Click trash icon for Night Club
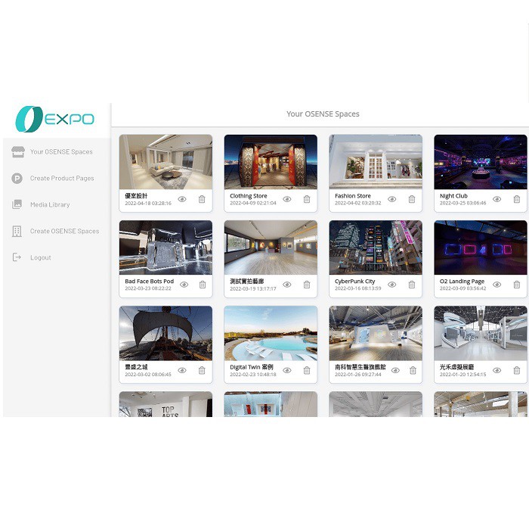This screenshot has height=526, width=529. tap(517, 199)
